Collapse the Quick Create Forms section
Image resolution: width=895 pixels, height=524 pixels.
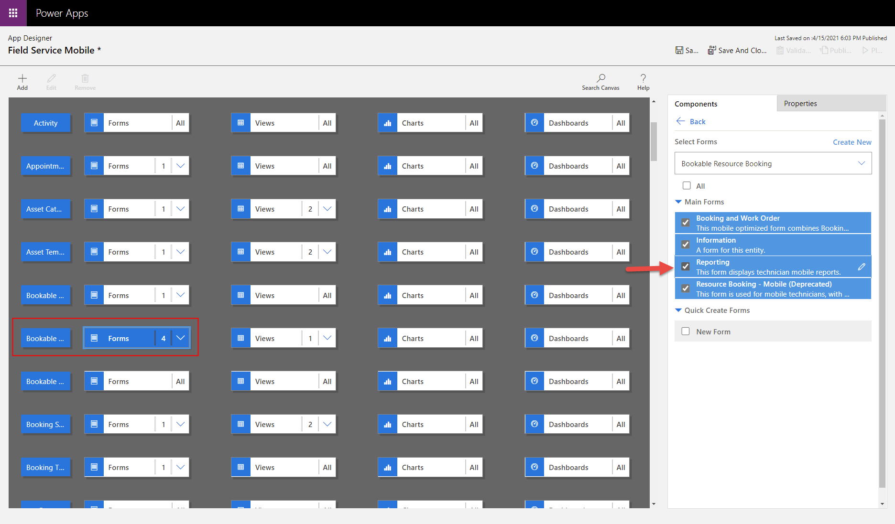coord(678,310)
